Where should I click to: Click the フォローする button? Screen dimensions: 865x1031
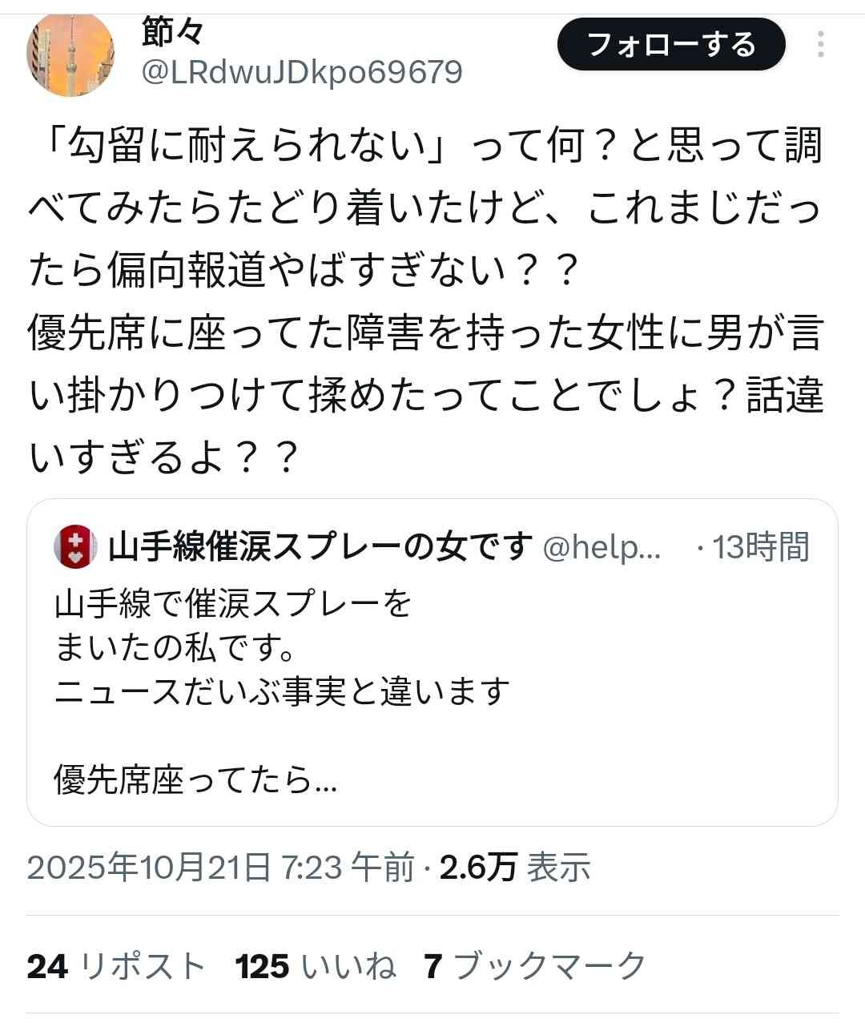[x=671, y=45]
